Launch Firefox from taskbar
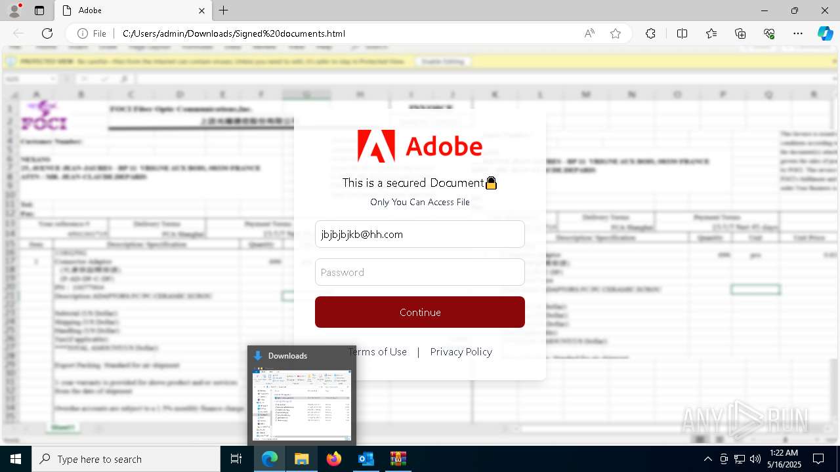The height and width of the screenshot is (472, 840). click(x=334, y=459)
